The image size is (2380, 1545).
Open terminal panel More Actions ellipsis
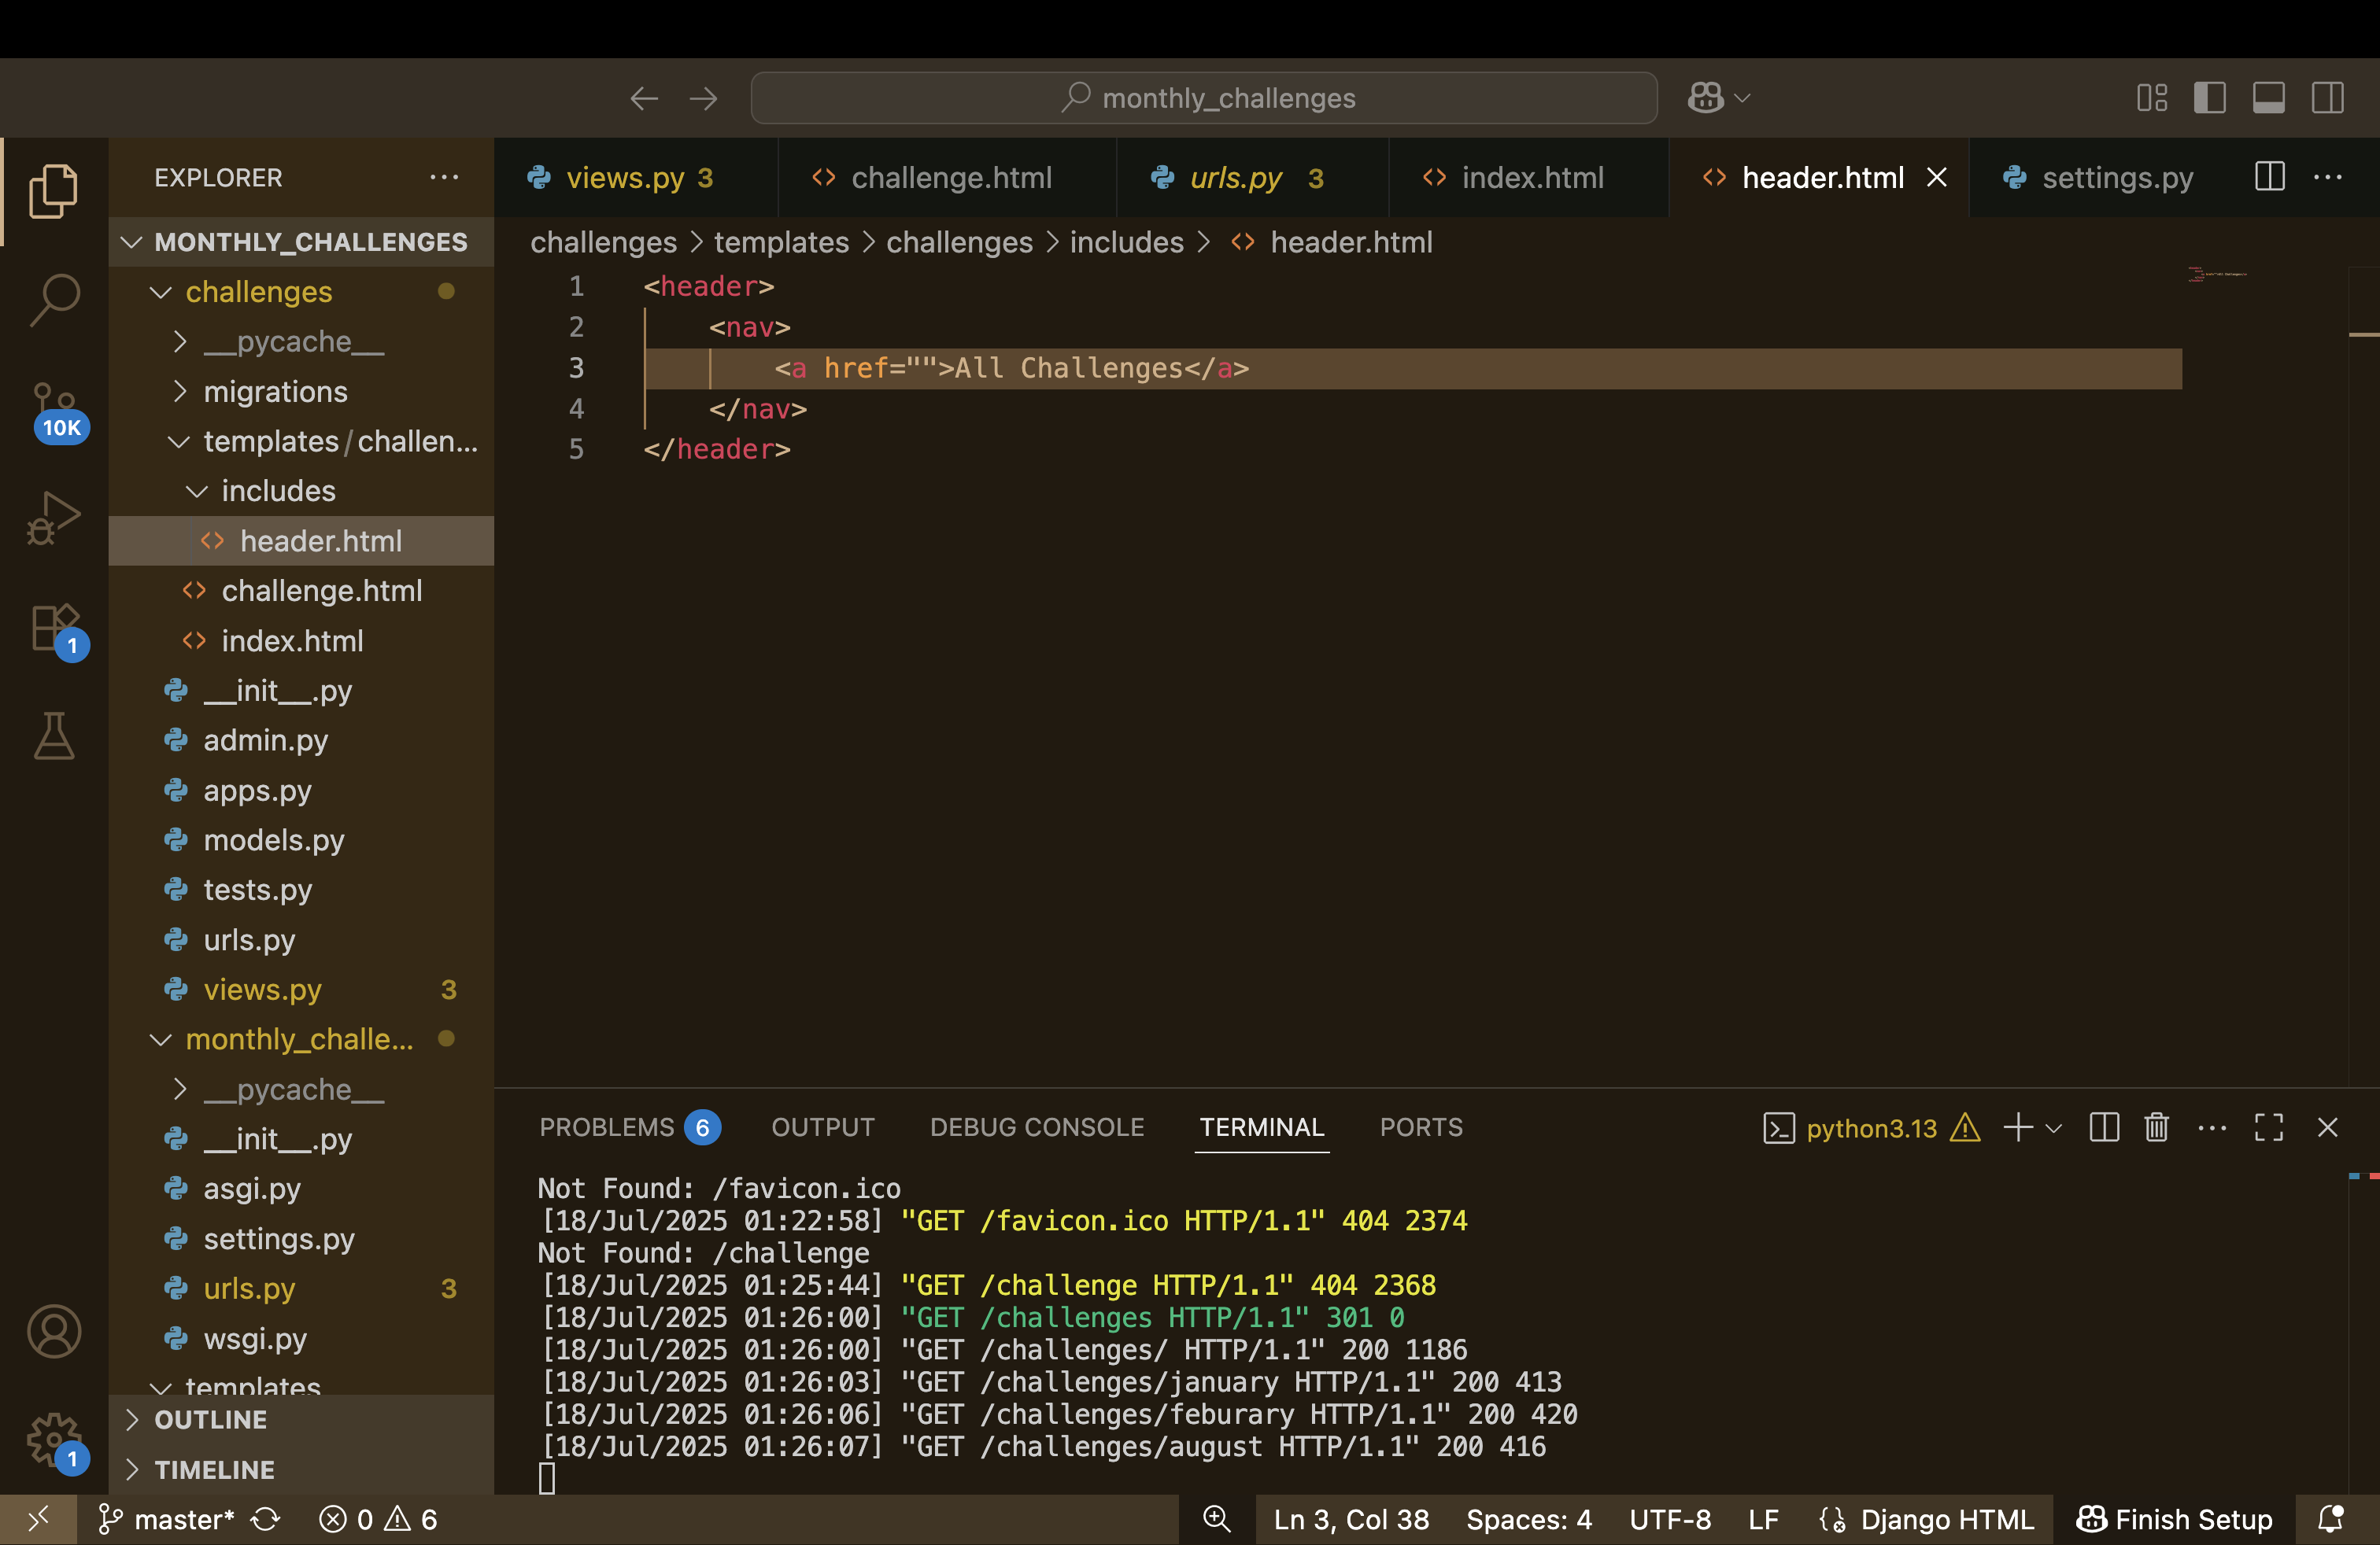(x=2212, y=1128)
